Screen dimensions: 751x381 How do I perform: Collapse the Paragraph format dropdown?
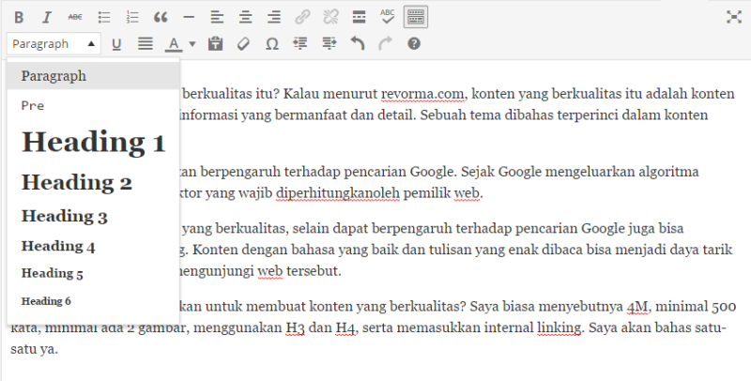(x=54, y=44)
